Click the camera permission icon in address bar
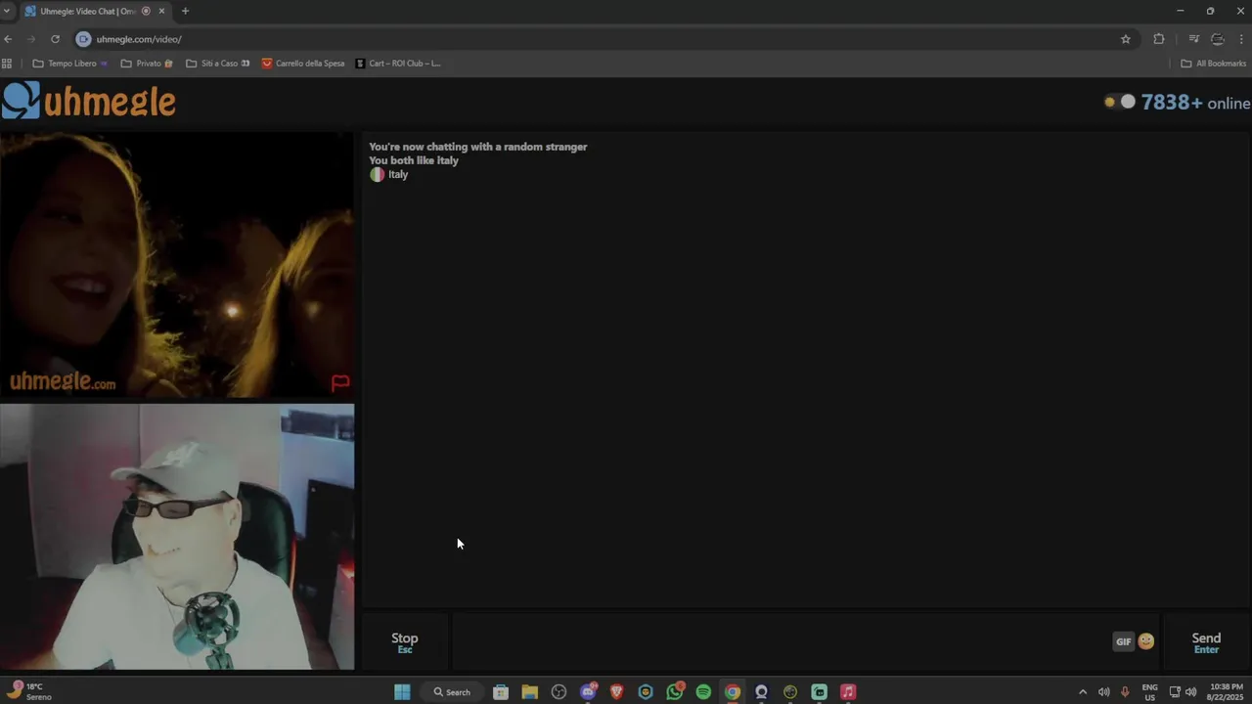This screenshot has width=1252, height=704. (84, 39)
